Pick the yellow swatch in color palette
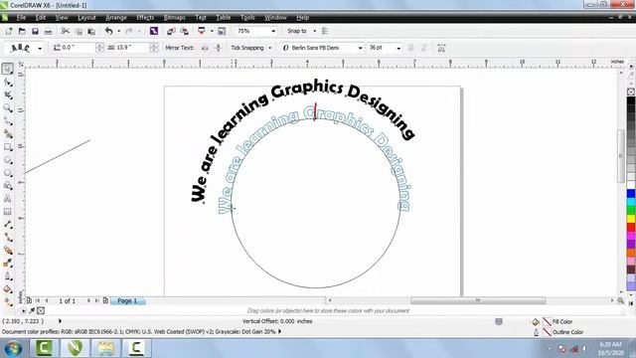 (x=631, y=219)
